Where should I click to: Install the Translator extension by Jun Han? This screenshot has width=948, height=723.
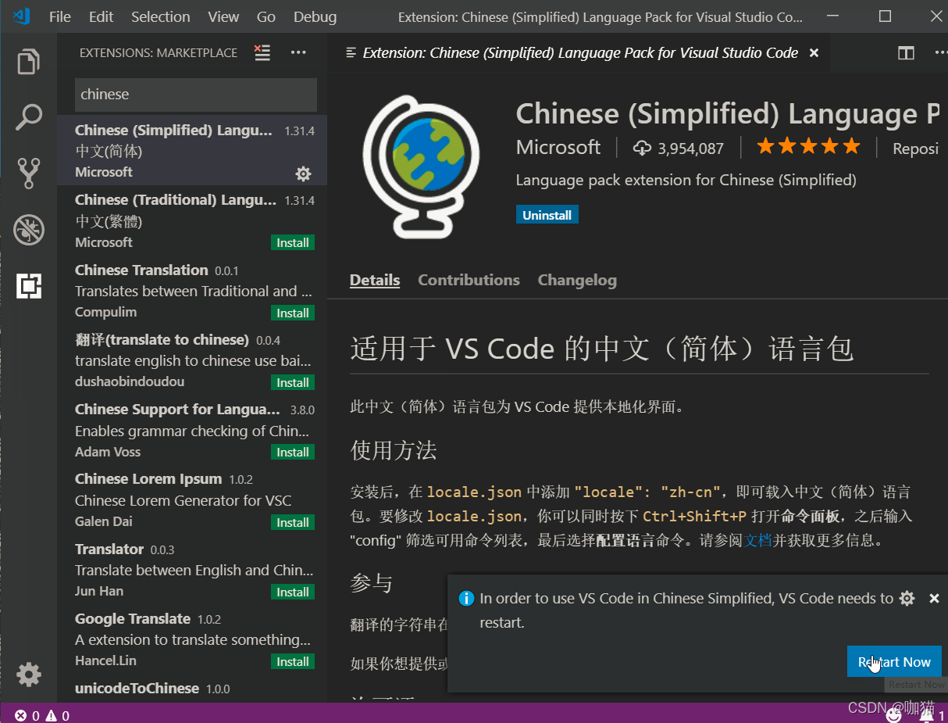point(293,592)
